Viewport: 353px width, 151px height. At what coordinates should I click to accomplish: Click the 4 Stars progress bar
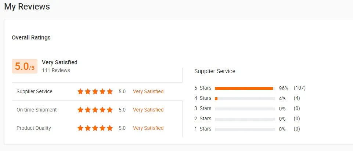pos(245,98)
